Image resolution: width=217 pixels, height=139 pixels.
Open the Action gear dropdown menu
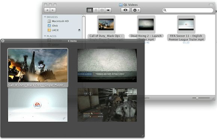click(x=136, y=10)
